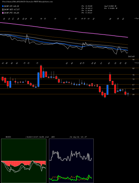Viewport: 139px width, 183px height.
Task: Click the '<Tops' marker label
Action: point(136,19)
